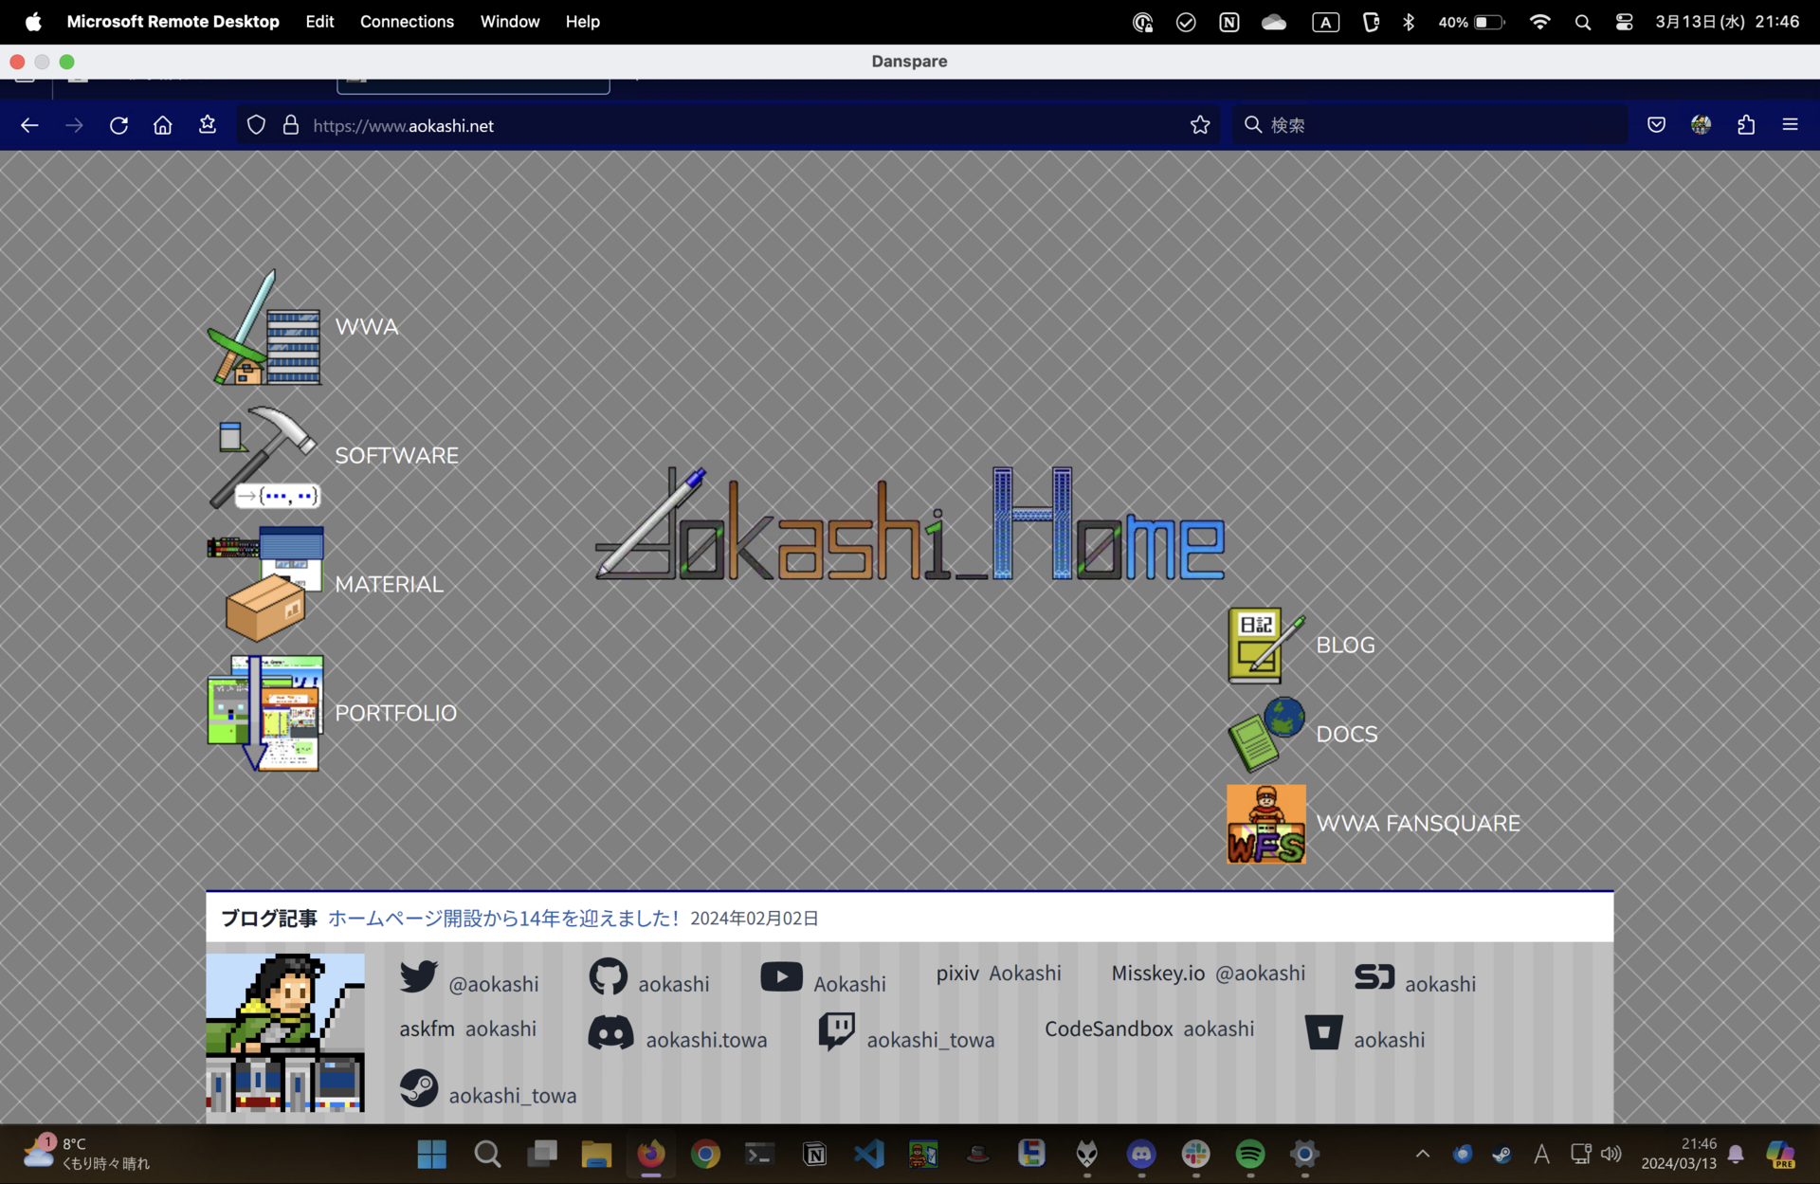Screen dimensions: 1820x1184
Task: Click the Discord aokashi.towa icon
Action: 611,1032
